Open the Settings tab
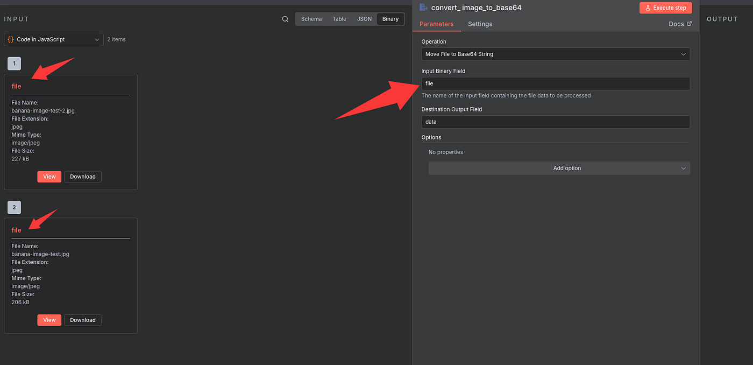This screenshot has height=365, width=753. [x=480, y=24]
